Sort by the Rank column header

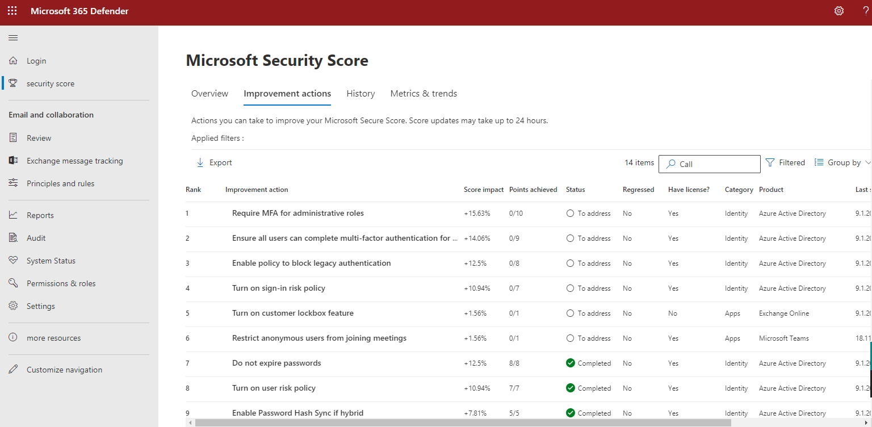(x=194, y=190)
